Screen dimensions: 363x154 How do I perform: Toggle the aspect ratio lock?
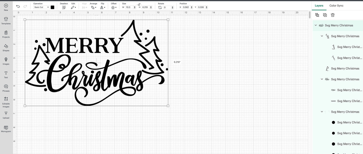pos(139,4)
